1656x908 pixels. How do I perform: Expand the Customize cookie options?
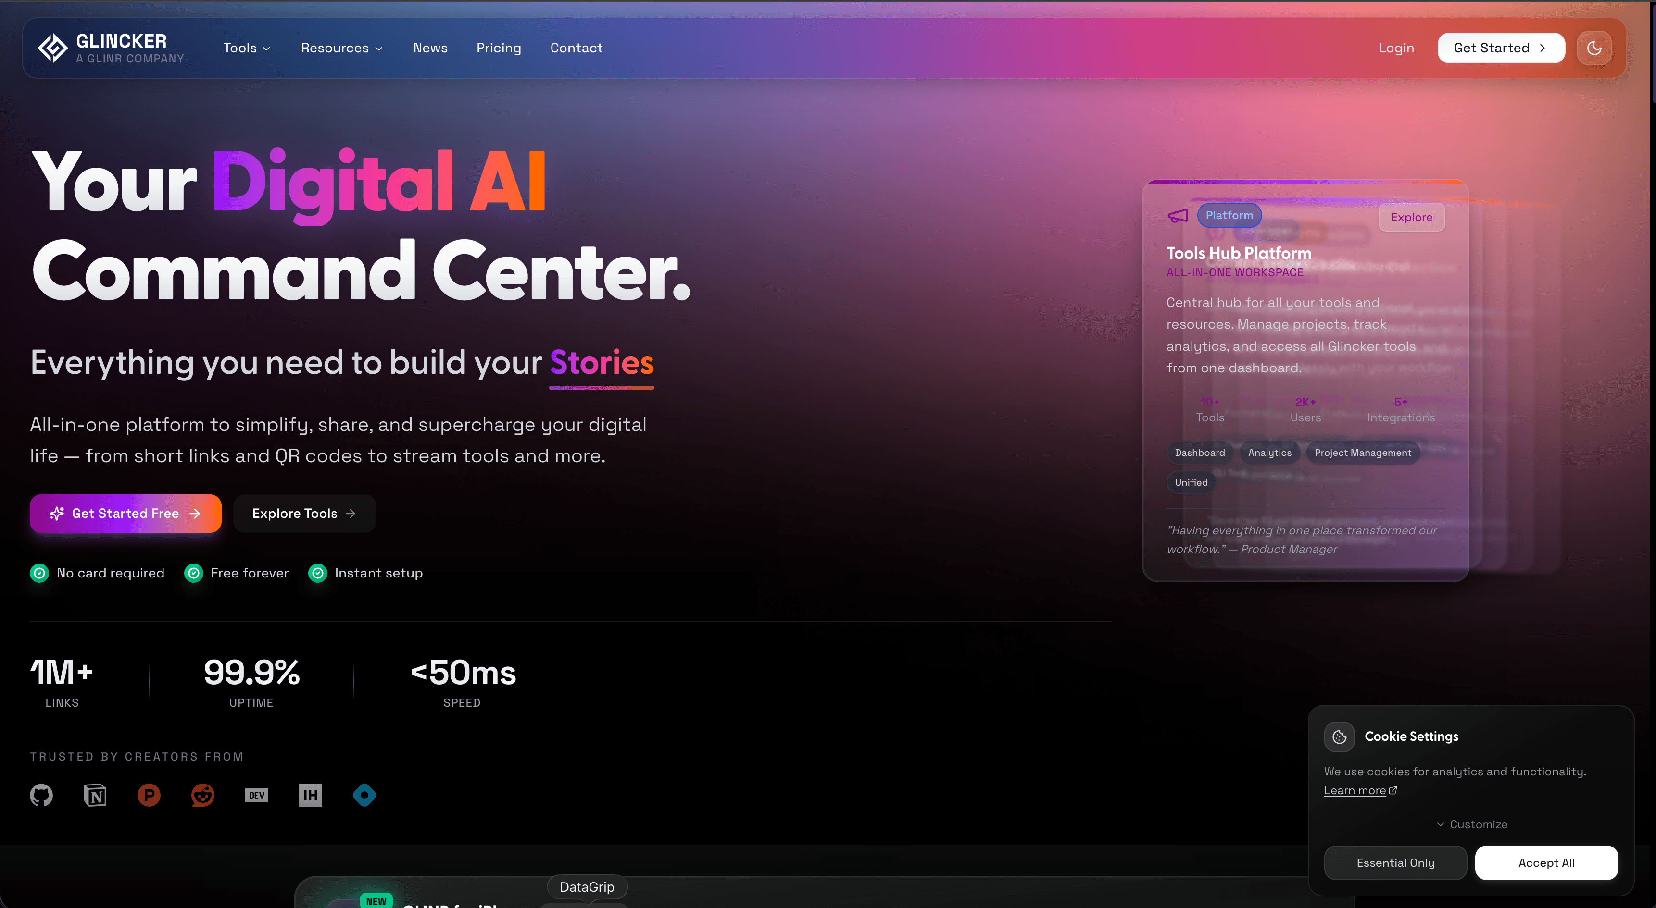pyautogui.click(x=1471, y=824)
